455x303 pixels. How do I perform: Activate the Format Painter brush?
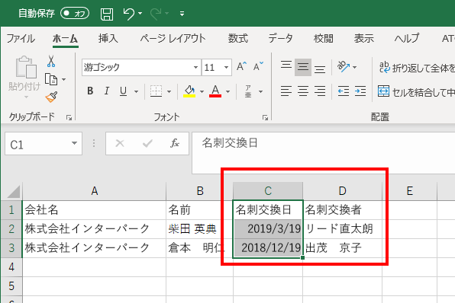pyautogui.click(x=51, y=97)
